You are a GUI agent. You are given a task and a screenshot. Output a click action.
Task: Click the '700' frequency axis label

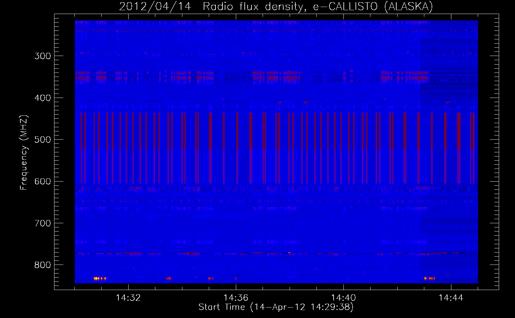[x=43, y=223]
